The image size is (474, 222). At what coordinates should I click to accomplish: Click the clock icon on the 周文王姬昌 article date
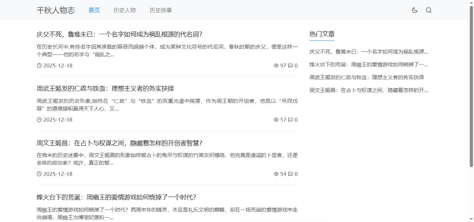pos(39,174)
